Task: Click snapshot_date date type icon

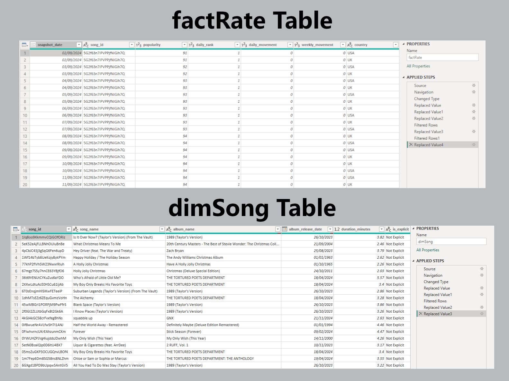Action: 33,45
